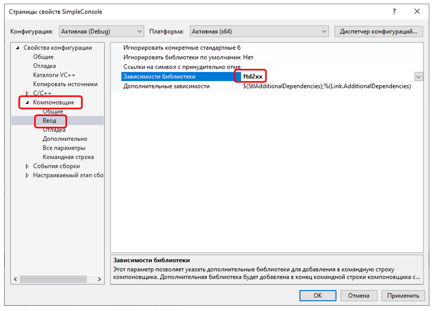The height and width of the screenshot is (311, 434).
Task: Select Общие under Компоновщик
Action: click(x=52, y=111)
